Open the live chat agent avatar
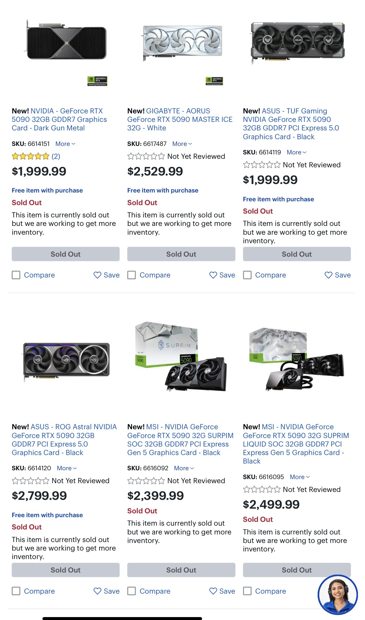 click(x=338, y=595)
